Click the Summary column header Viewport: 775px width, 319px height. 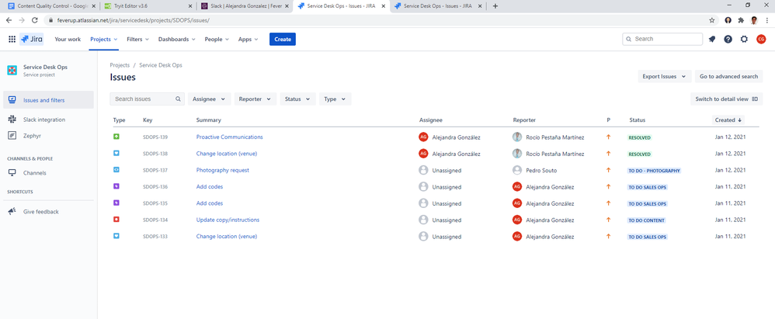209,120
